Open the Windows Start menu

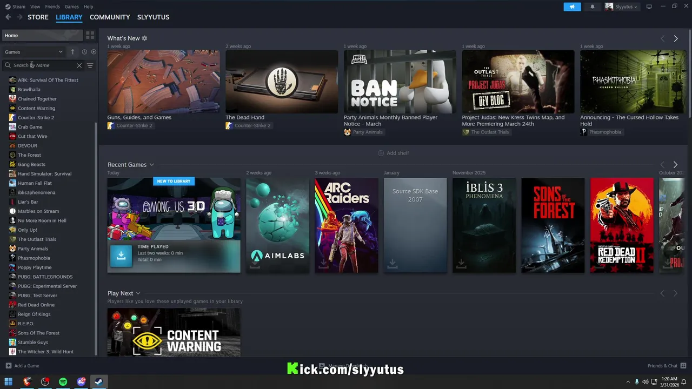[x=8, y=381]
